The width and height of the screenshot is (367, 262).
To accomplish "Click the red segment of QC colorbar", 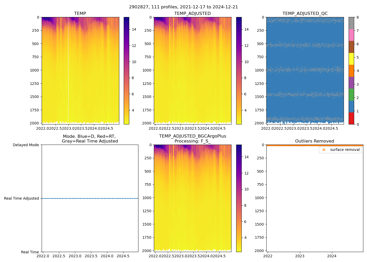I will [351, 118].
